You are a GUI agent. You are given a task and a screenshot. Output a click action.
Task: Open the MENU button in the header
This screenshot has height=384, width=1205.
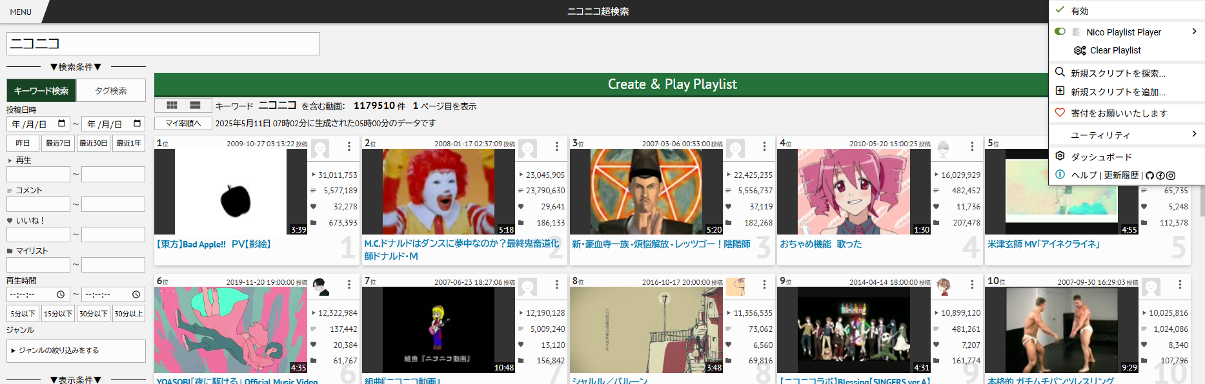21,12
